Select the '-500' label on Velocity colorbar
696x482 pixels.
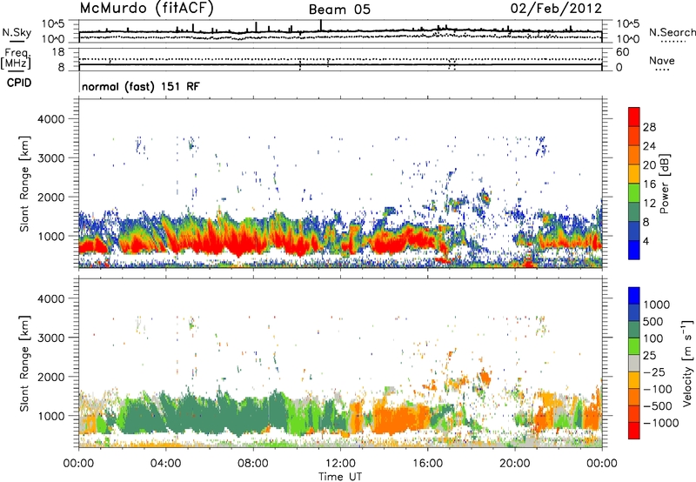656,405
